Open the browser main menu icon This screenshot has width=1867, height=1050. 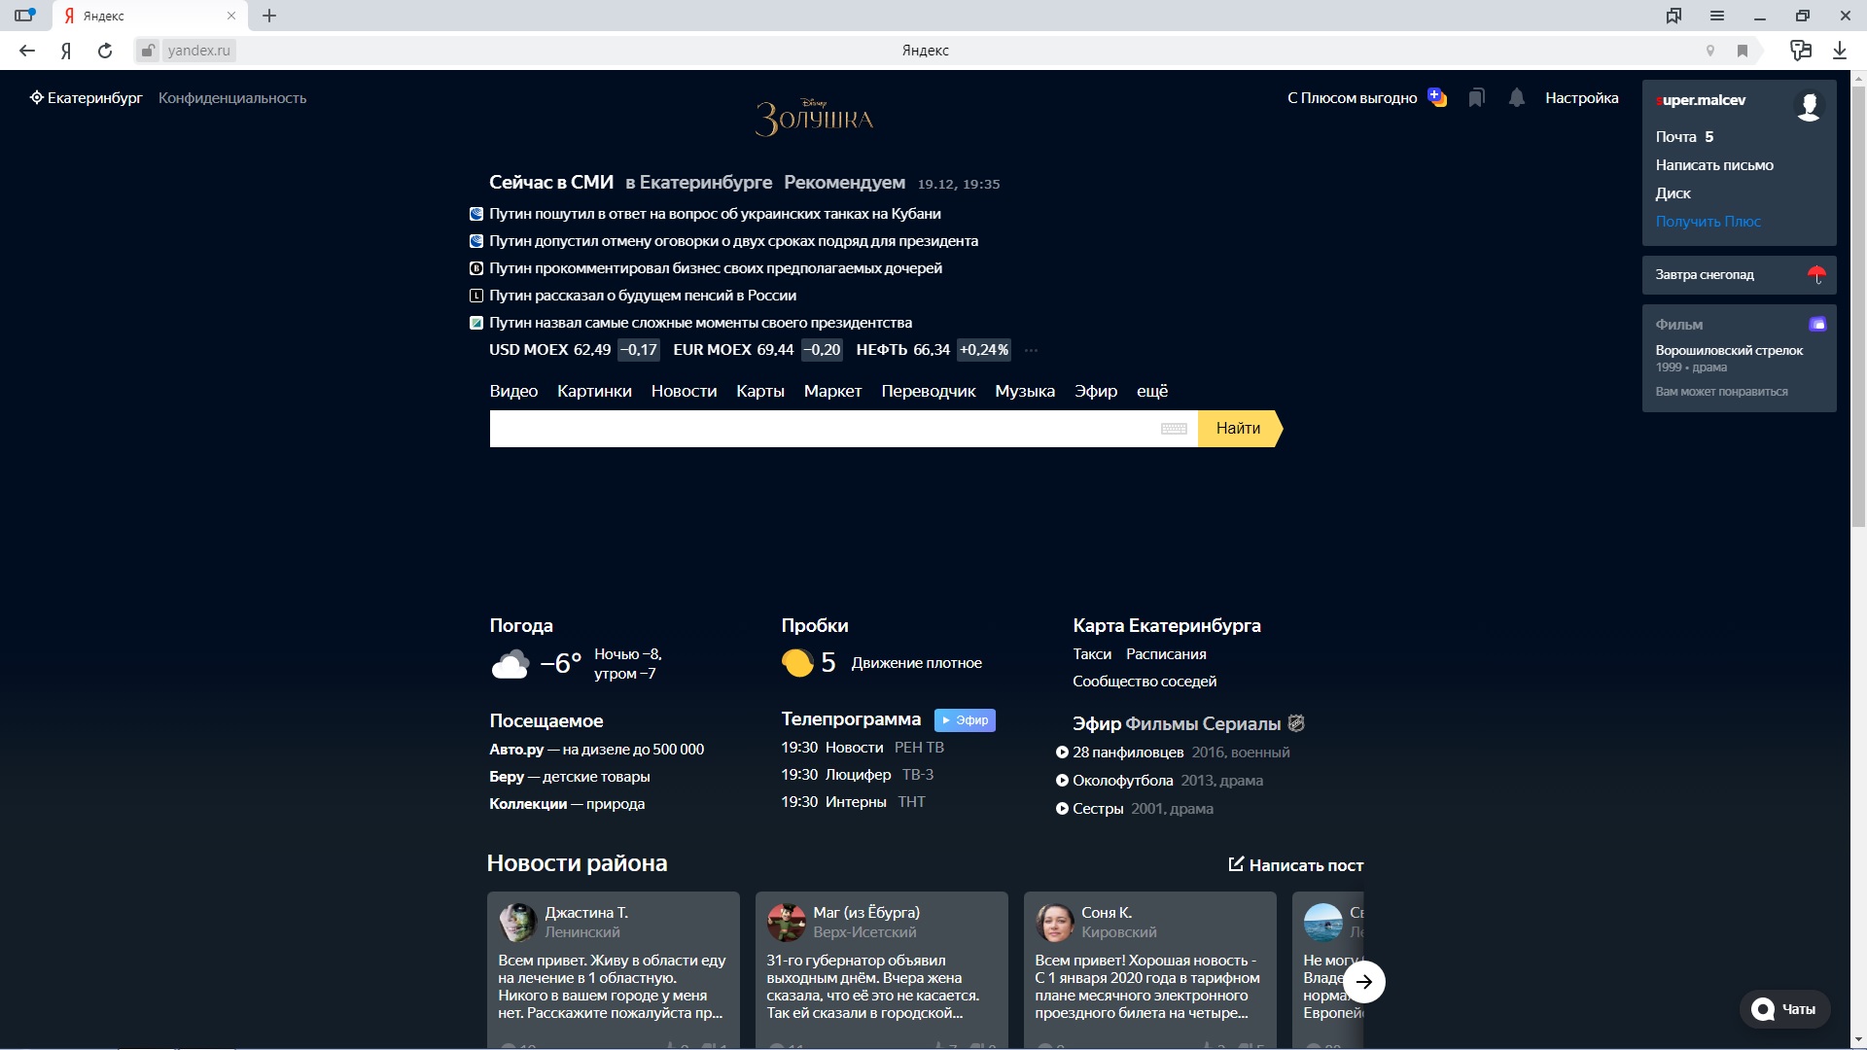(1717, 16)
